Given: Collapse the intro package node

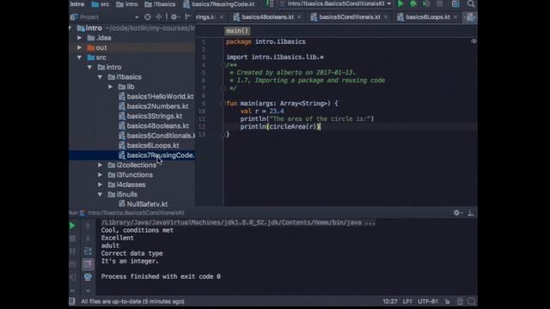Looking at the screenshot, I should (89, 67).
